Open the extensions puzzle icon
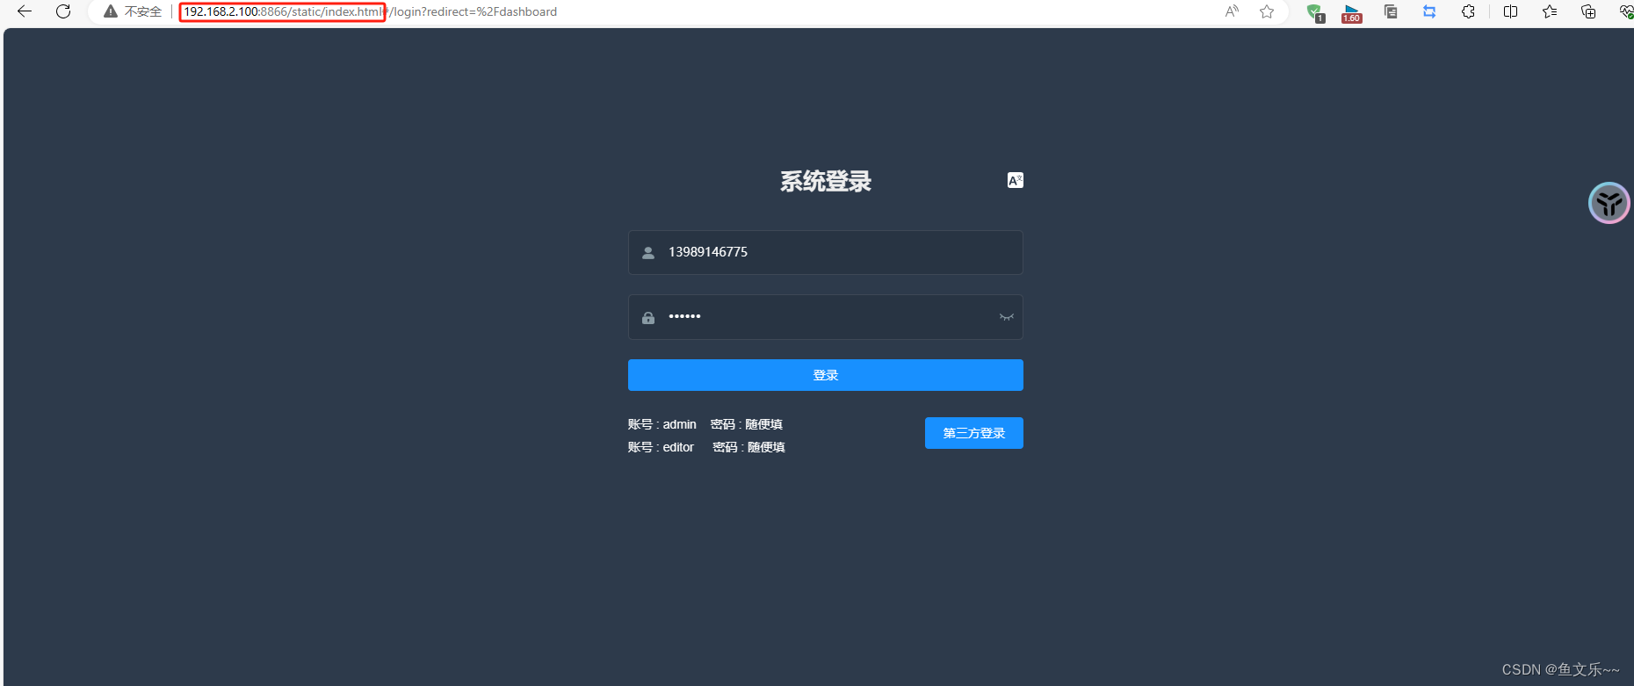This screenshot has width=1634, height=686. coord(1468,11)
